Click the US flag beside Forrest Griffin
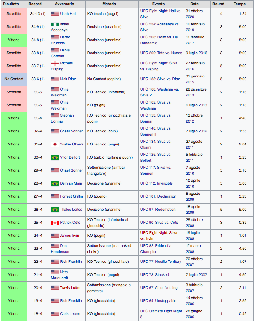 [55, 196]
